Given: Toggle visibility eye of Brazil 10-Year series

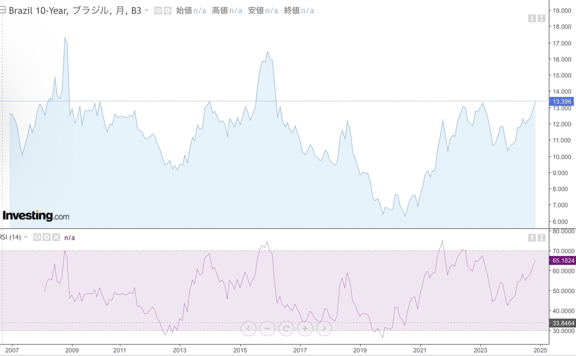Looking at the screenshot, I should click(x=158, y=10).
